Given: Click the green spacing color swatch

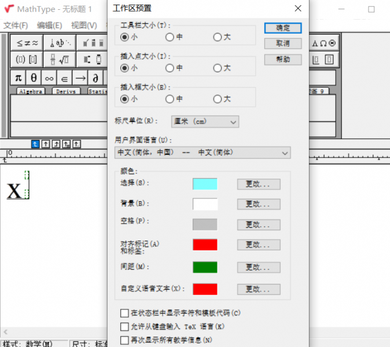Looking at the screenshot, I should click(205, 267).
